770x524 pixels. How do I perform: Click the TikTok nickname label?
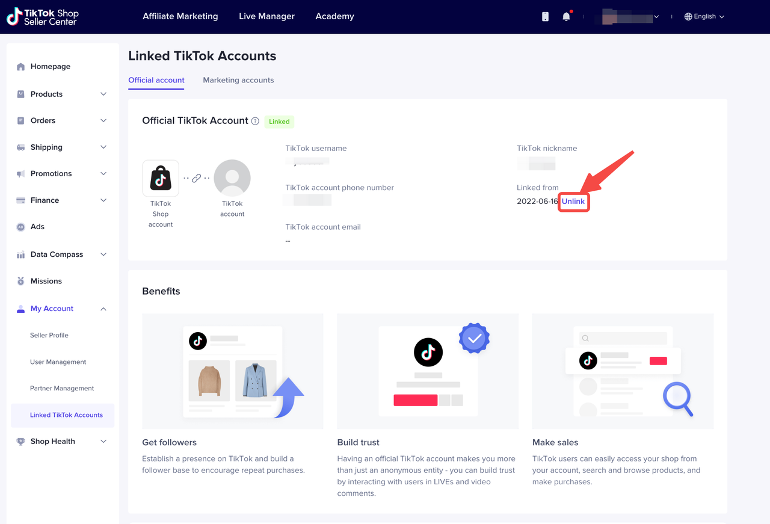tap(547, 149)
